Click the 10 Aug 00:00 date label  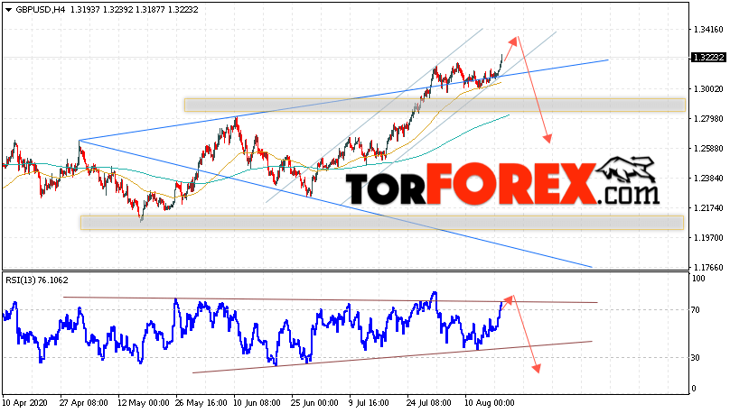[x=490, y=403]
